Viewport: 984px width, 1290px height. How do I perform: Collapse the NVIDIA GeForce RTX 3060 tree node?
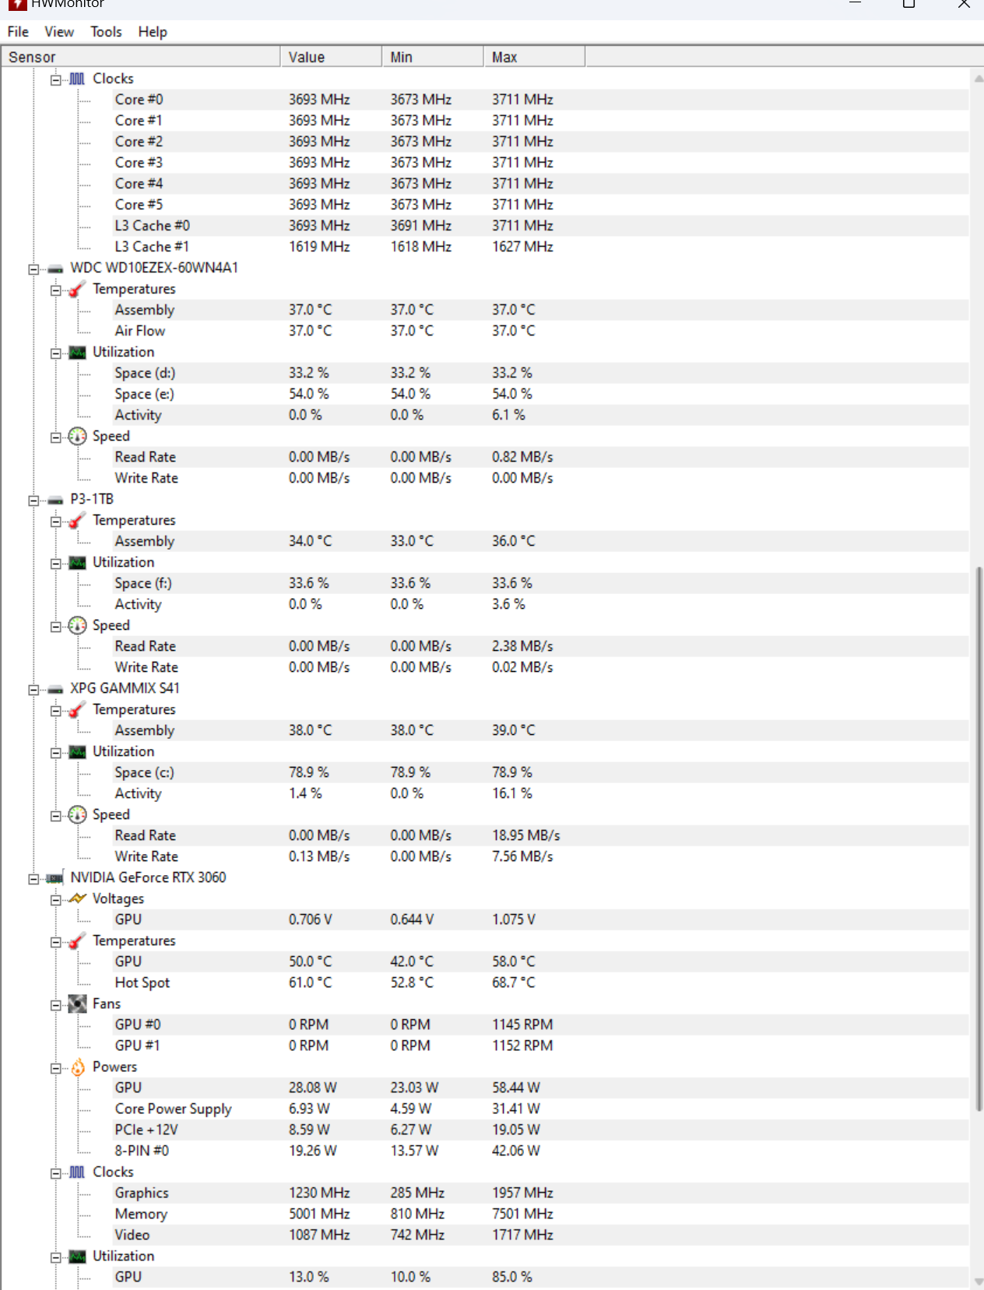pyautogui.click(x=33, y=878)
